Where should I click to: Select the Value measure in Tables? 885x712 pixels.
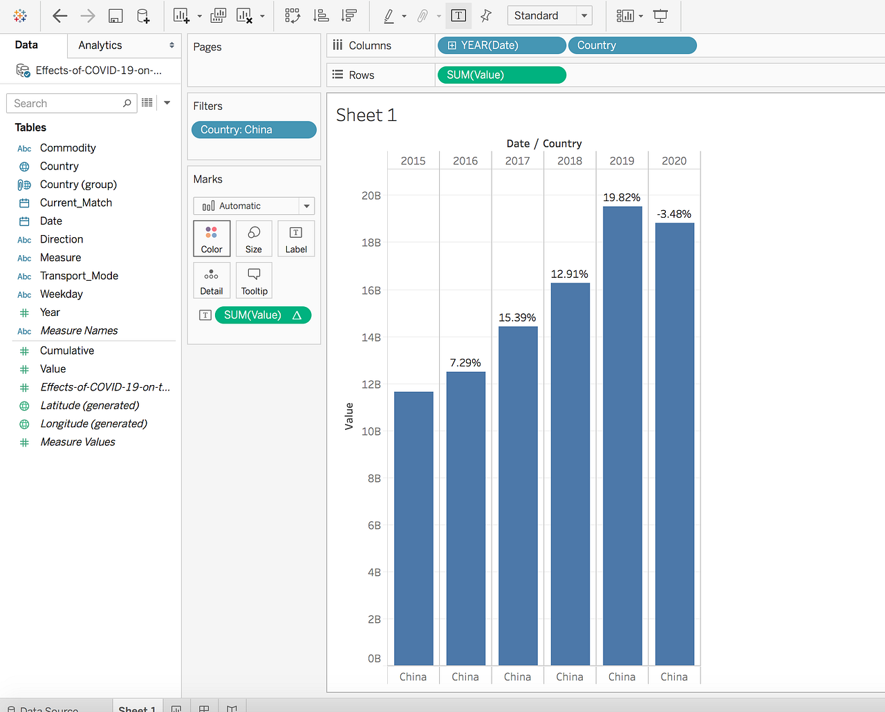tap(53, 369)
